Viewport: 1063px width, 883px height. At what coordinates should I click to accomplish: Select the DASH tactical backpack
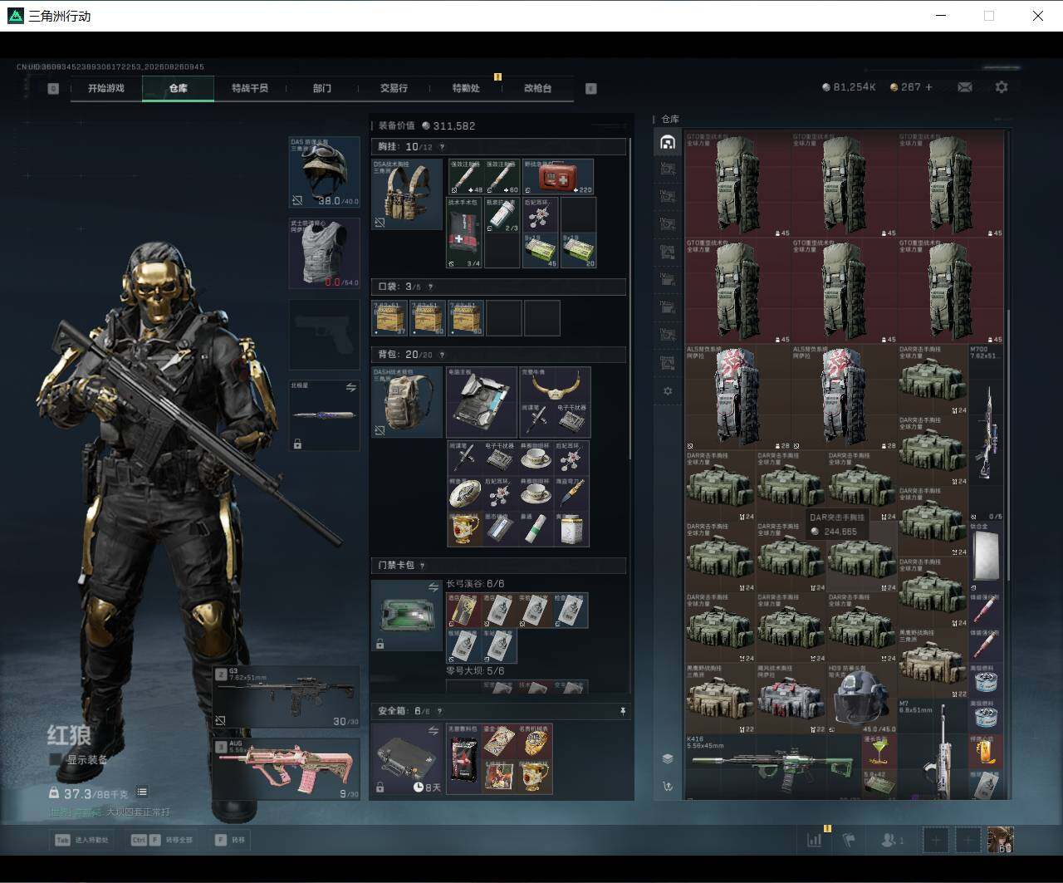407,402
